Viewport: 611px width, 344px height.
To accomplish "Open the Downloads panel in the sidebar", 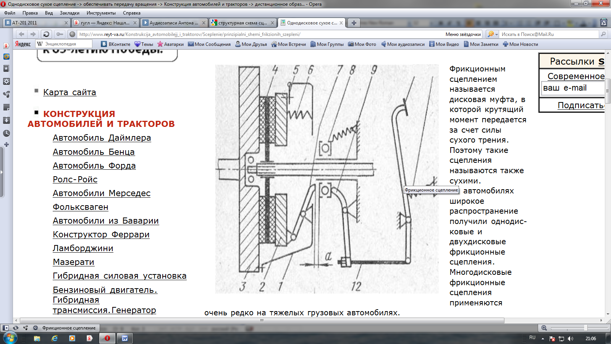I will 6,120.
